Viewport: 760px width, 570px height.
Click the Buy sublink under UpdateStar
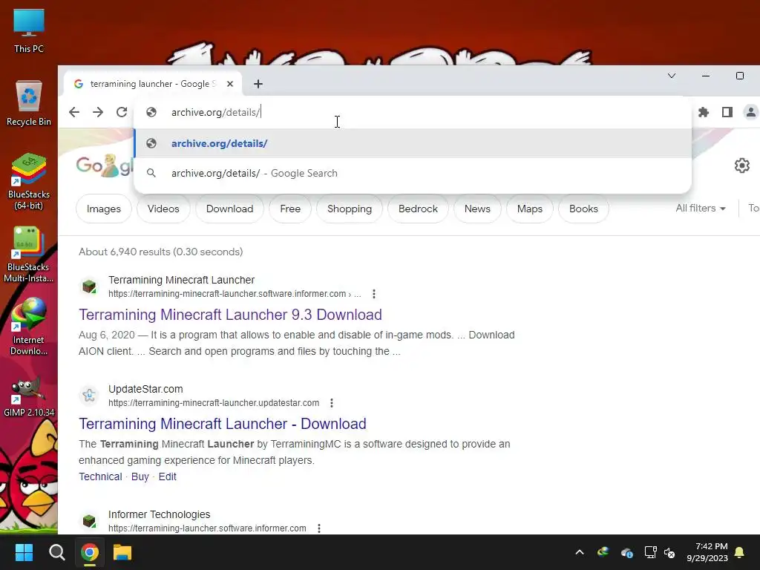pos(140,476)
